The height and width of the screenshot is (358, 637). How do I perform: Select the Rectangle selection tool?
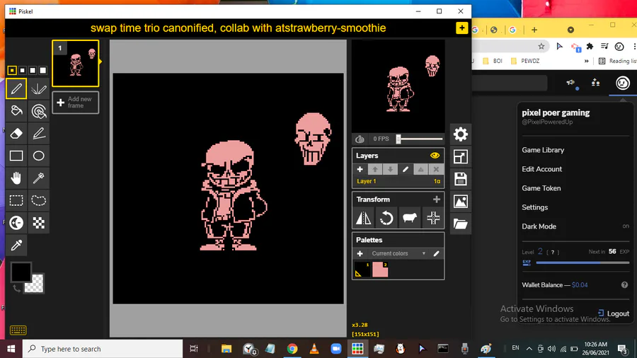(x=16, y=200)
